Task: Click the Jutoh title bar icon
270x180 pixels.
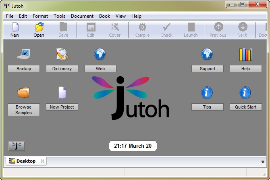Action: [6, 6]
